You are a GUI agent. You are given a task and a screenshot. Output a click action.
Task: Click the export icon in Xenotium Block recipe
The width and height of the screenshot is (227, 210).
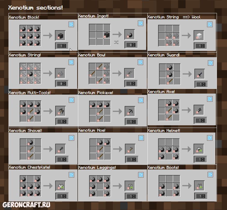[x=71, y=24]
